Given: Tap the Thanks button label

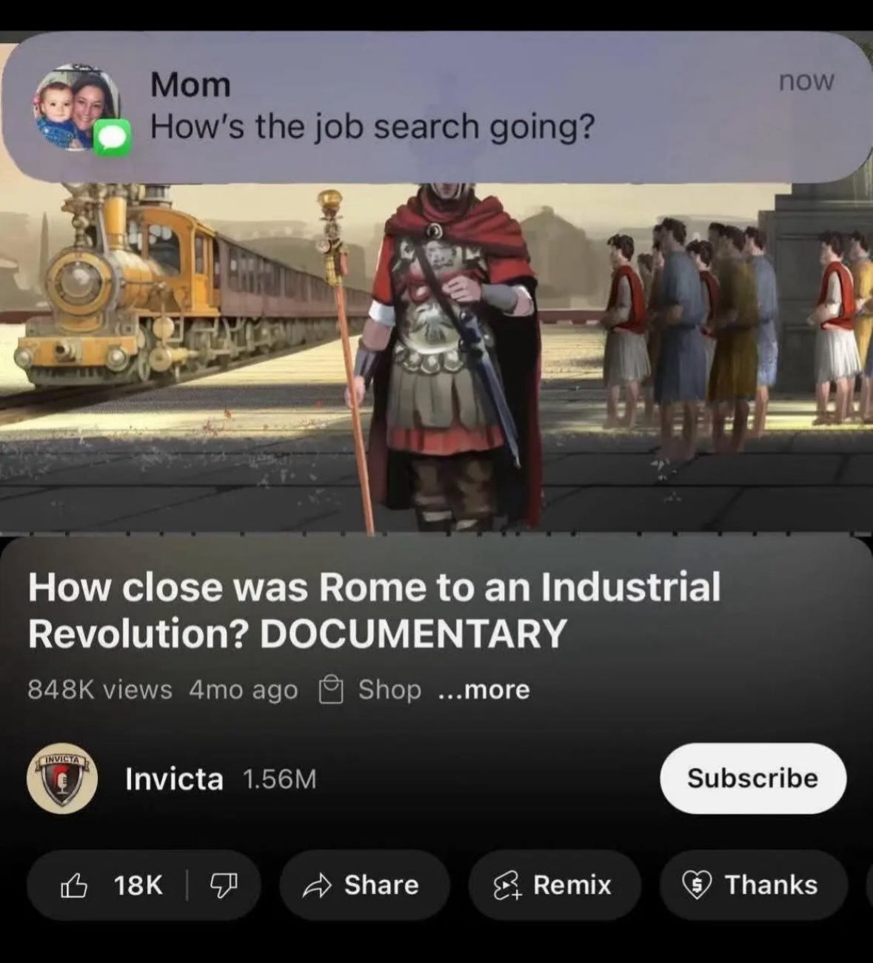Looking at the screenshot, I should 771,884.
